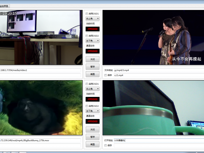Focus the 打开地址 field containing USB摄像头

tap(158, 140)
